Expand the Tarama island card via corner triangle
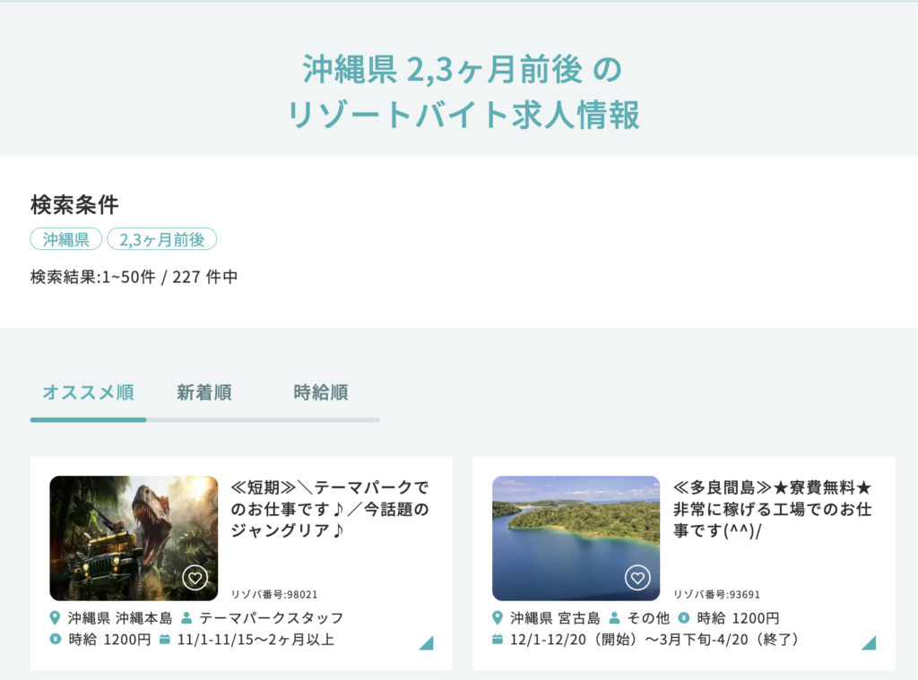Screen dimensions: 918x680 click(x=869, y=642)
